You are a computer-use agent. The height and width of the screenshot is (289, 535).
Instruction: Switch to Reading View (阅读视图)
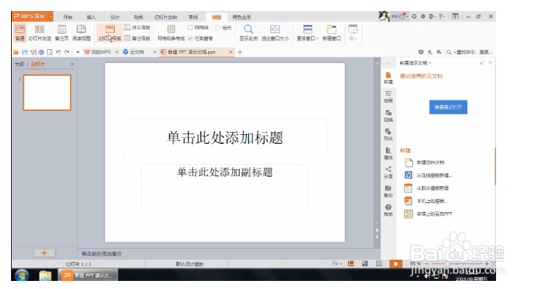81,33
